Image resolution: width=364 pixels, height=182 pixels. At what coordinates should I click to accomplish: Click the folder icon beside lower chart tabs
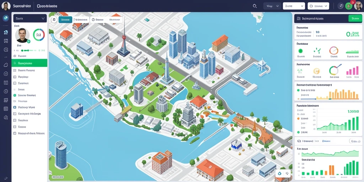pos(299,141)
